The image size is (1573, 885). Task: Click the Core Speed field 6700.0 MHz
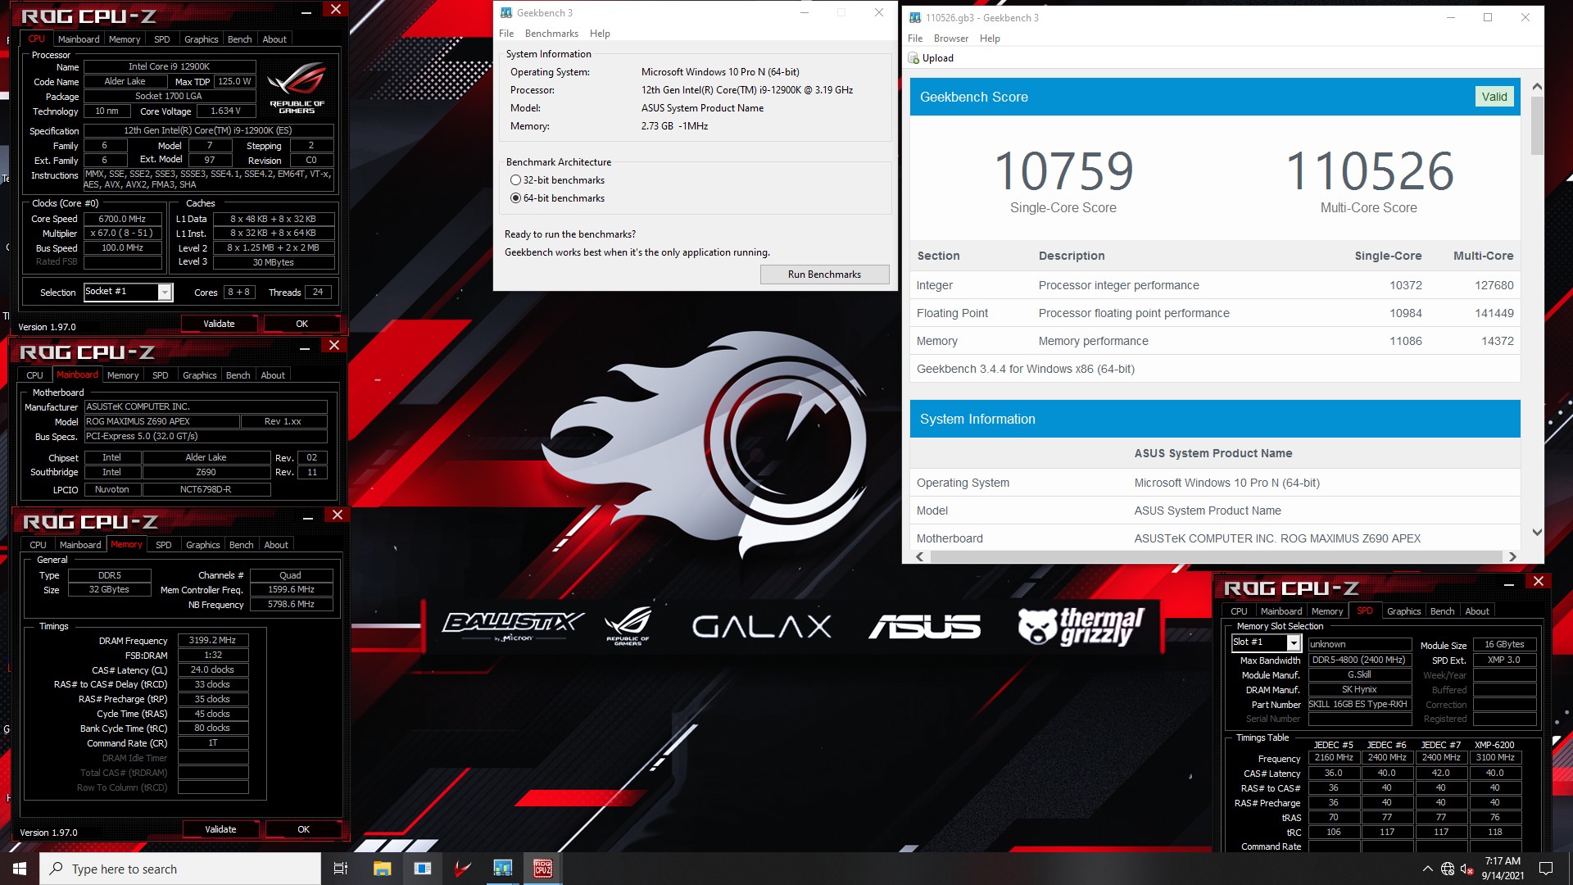tap(122, 219)
